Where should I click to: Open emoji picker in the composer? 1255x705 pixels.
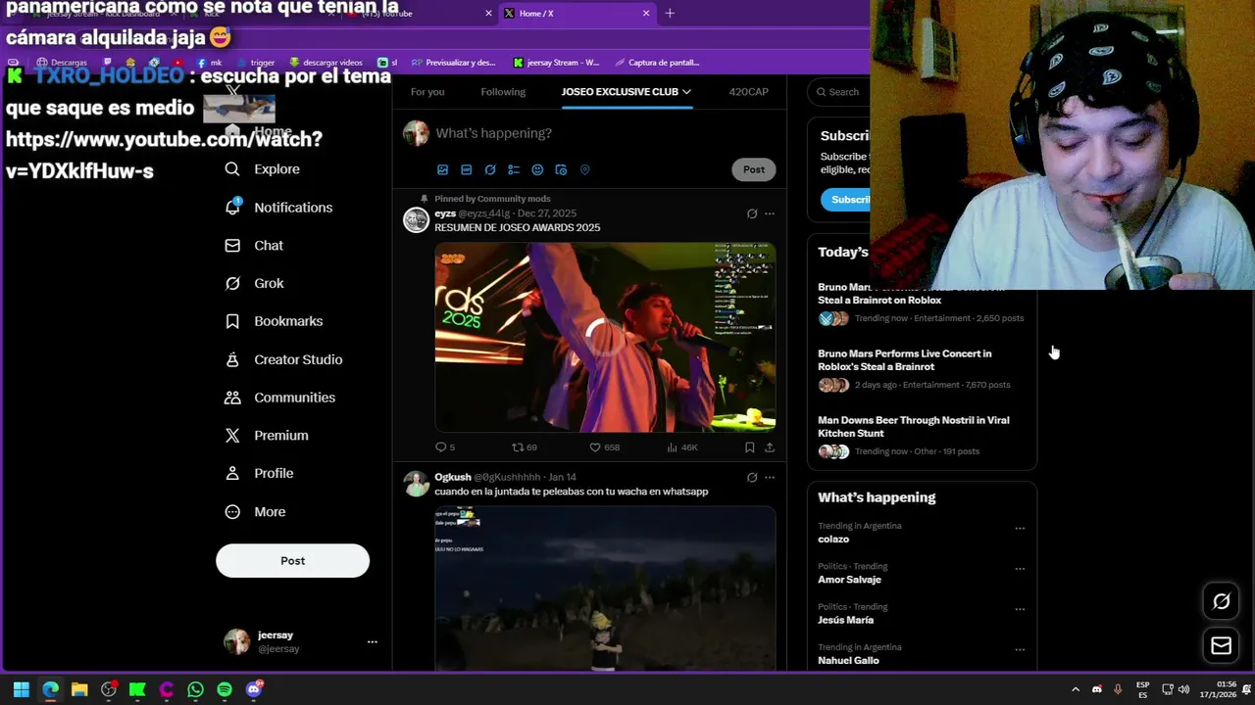[x=537, y=169]
